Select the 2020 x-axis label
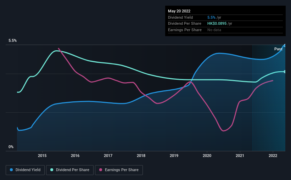The image size is (291, 180). (207, 156)
